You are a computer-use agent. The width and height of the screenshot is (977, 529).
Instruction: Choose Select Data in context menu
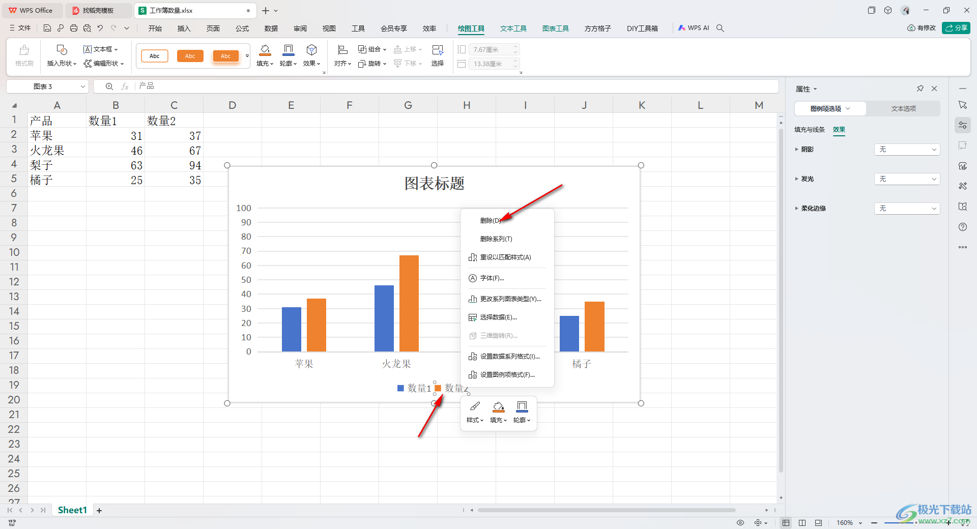click(507, 317)
